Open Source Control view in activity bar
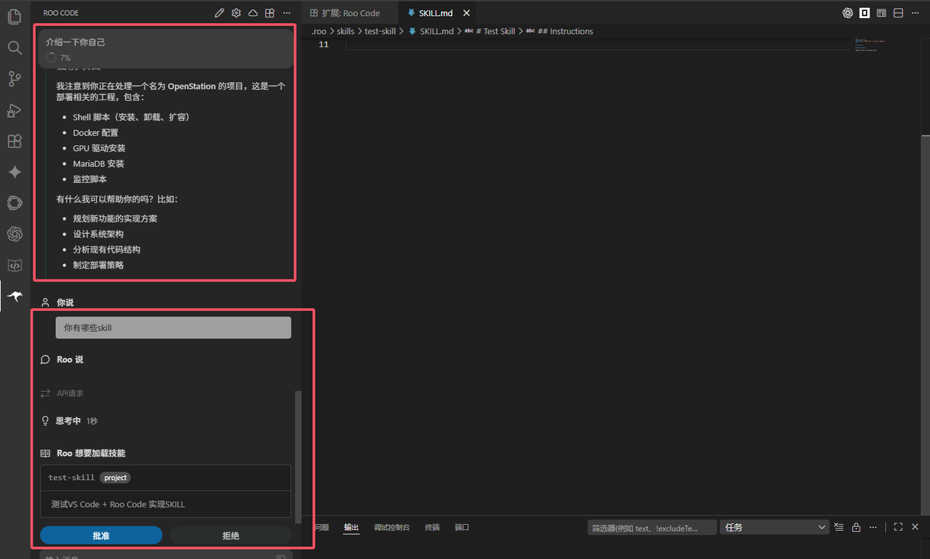This screenshot has width=930, height=559. point(15,79)
